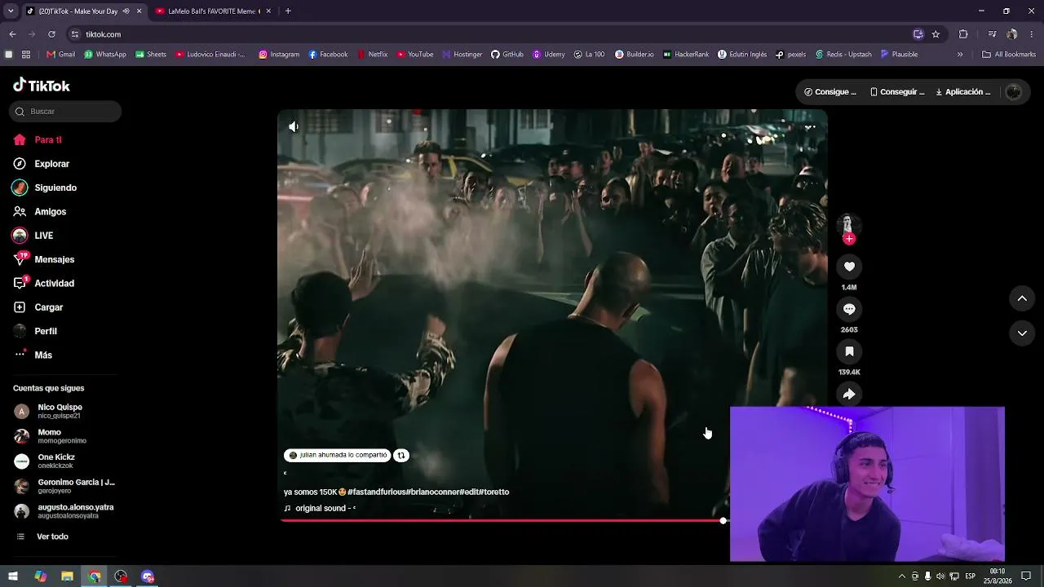Open the #toretto hashtag
This screenshot has width=1044, height=587.
pos(493,492)
